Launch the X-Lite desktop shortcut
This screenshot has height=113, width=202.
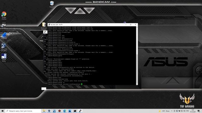[4, 25]
